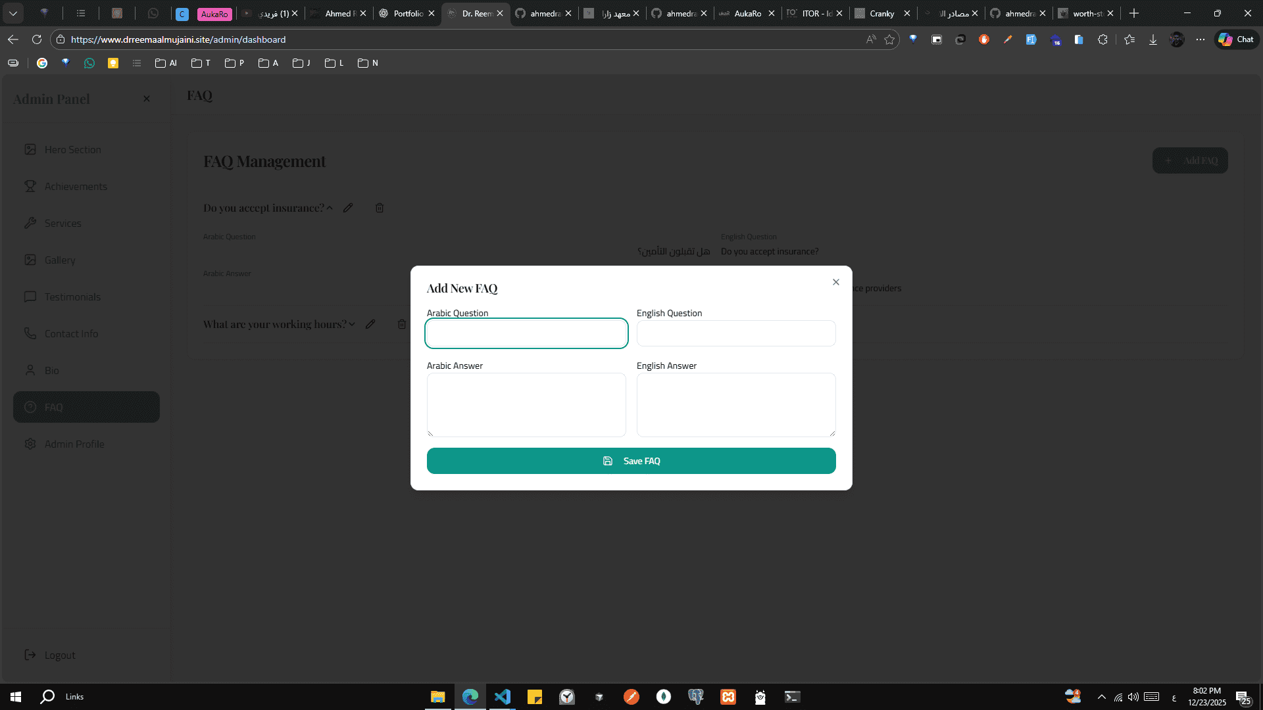Open Bio in admin sidebar
Viewport: 1263px width, 710px height.
[86, 371]
